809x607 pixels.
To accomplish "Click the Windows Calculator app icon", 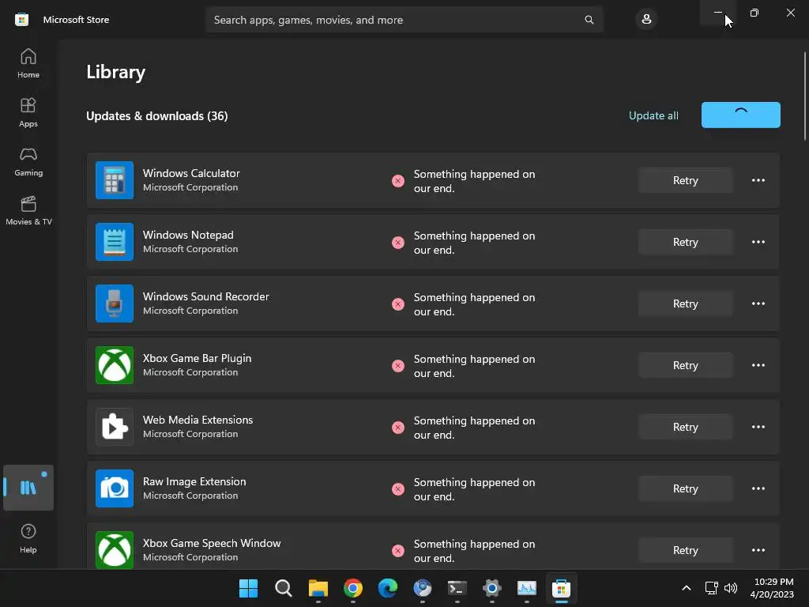I will pyautogui.click(x=115, y=180).
